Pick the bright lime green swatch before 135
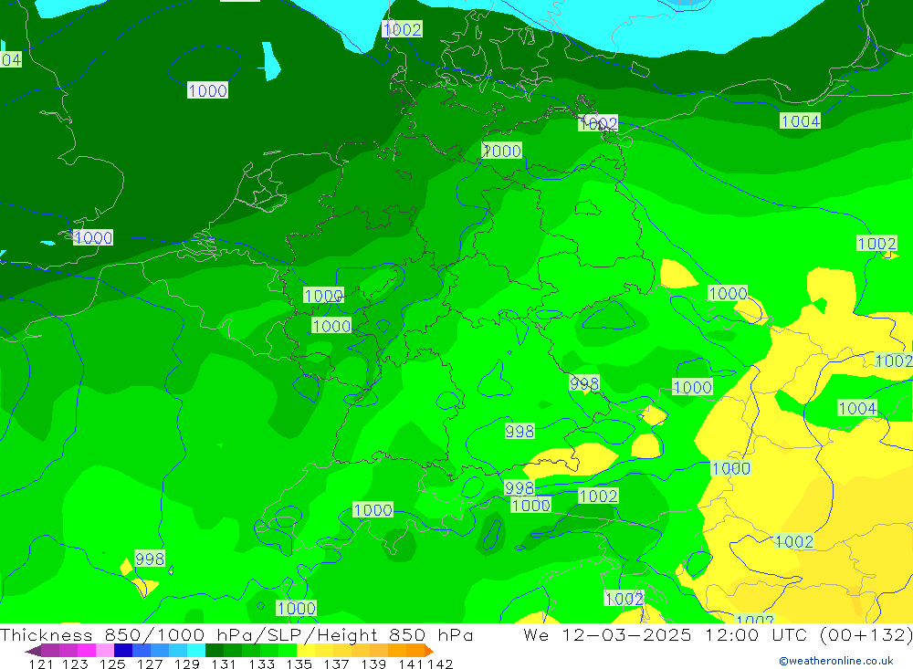The image size is (913, 669). point(288,650)
